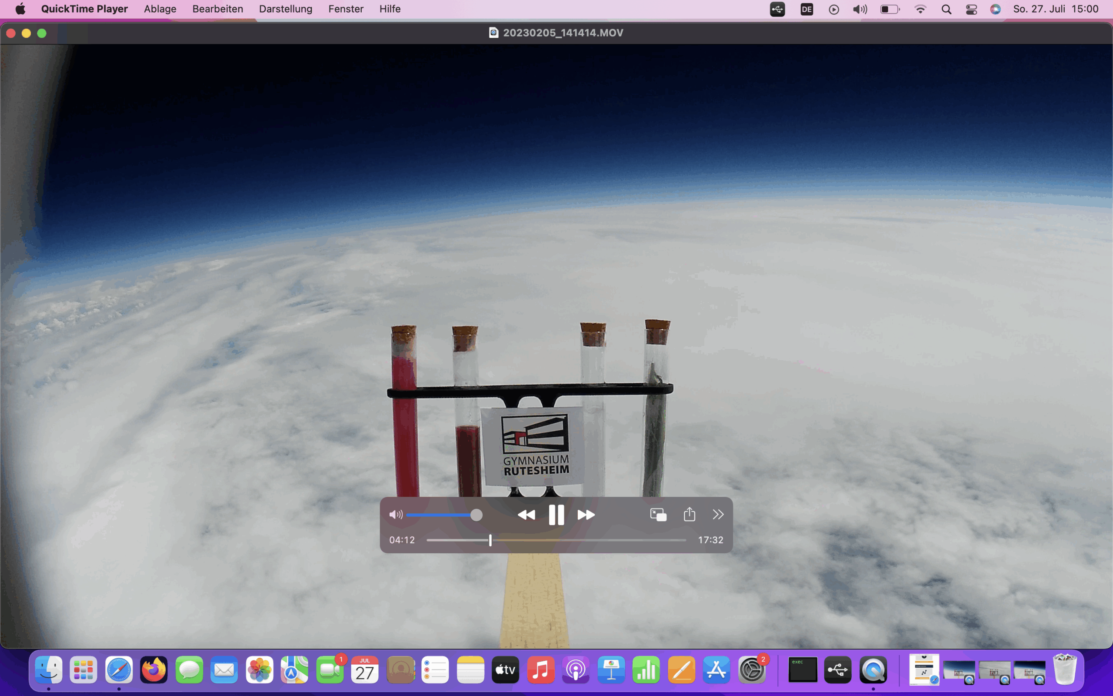Screen dimensions: 1113x696
Task: Open the double-chevron more options menu
Action: tap(718, 515)
